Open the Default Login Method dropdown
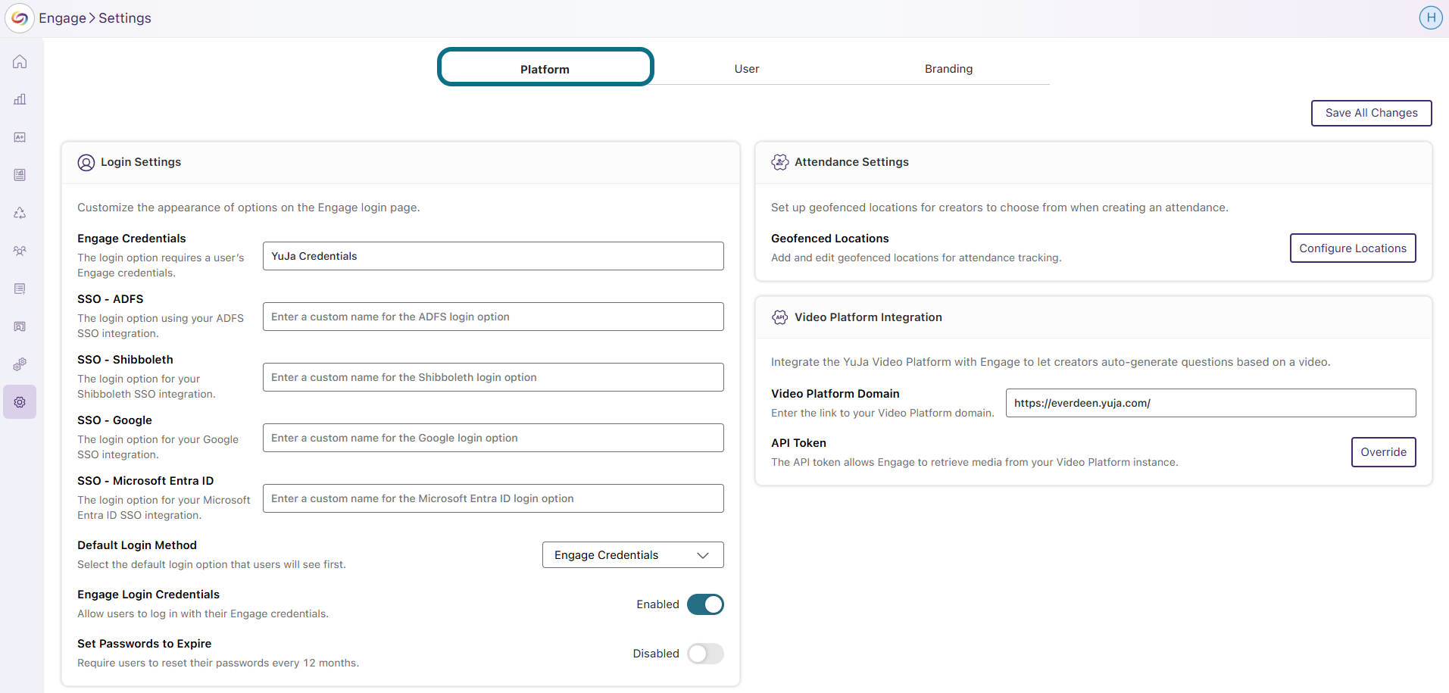This screenshot has width=1449, height=693. click(x=632, y=555)
